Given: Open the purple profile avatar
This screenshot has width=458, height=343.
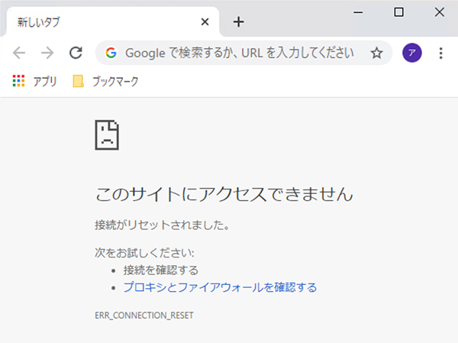Looking at the screenshot, I should coord(412,53).
